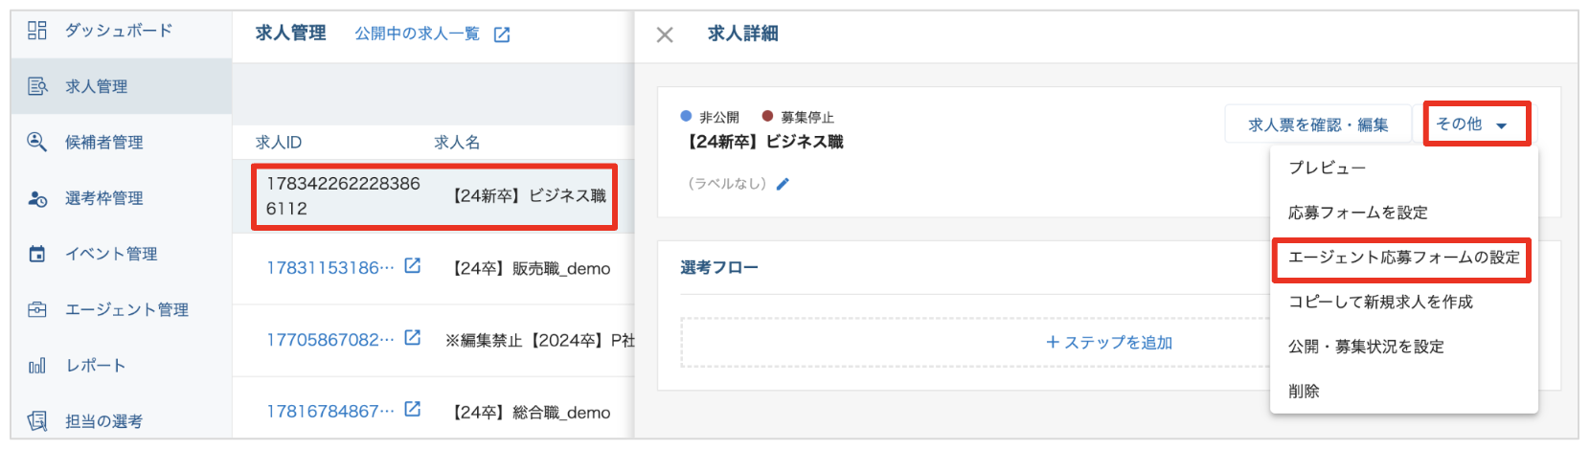The image size is (1590, 450).
Task: Click the dashboard icon in sidebar
Action: (37, 31)
